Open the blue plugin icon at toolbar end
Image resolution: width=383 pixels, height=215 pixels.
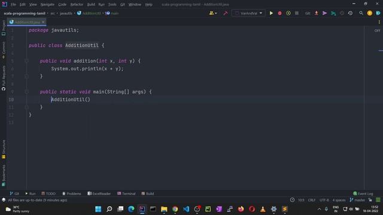(378, 13)
